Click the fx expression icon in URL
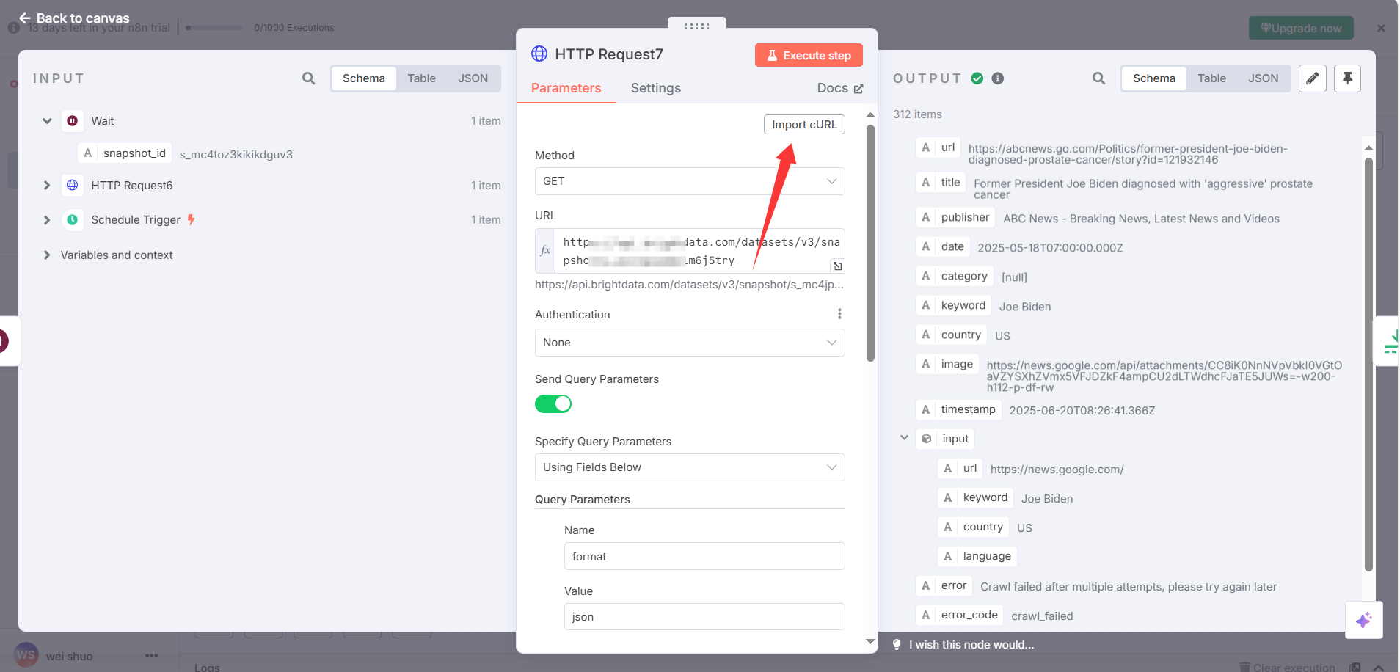 point(545,251)
